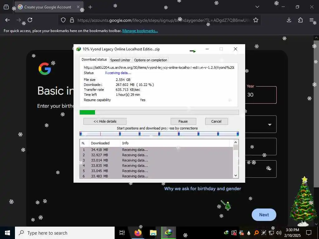
Task: Open a new Firefox tab with plus
Action: [90, 7]
